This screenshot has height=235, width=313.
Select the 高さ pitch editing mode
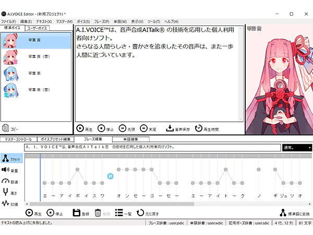pyautogui.click(x=10, y=192)
